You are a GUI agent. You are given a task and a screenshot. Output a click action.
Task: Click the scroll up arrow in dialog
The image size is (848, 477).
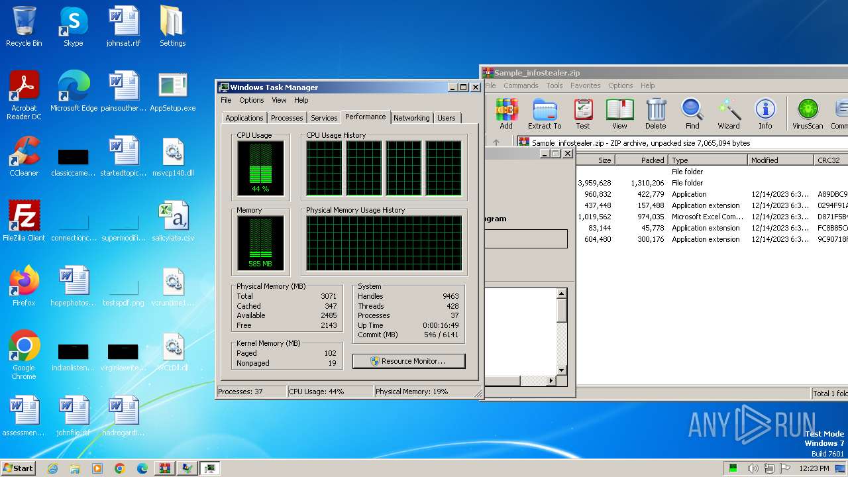[562, 293]
